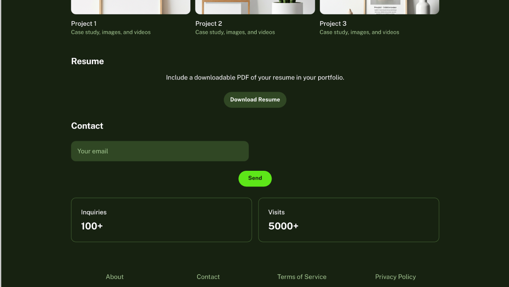Open the Project 3 thumbnail image
This screenshot has width=509, height=287.
click(379, 7)
